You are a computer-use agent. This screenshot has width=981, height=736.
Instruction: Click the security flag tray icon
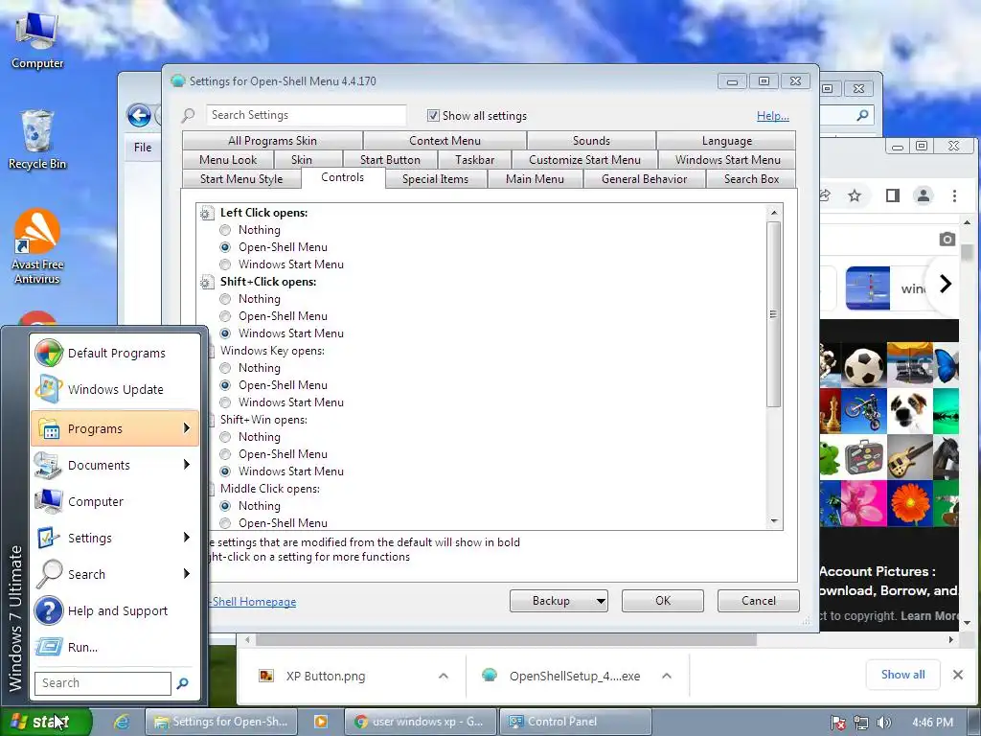tap(838, 723)
